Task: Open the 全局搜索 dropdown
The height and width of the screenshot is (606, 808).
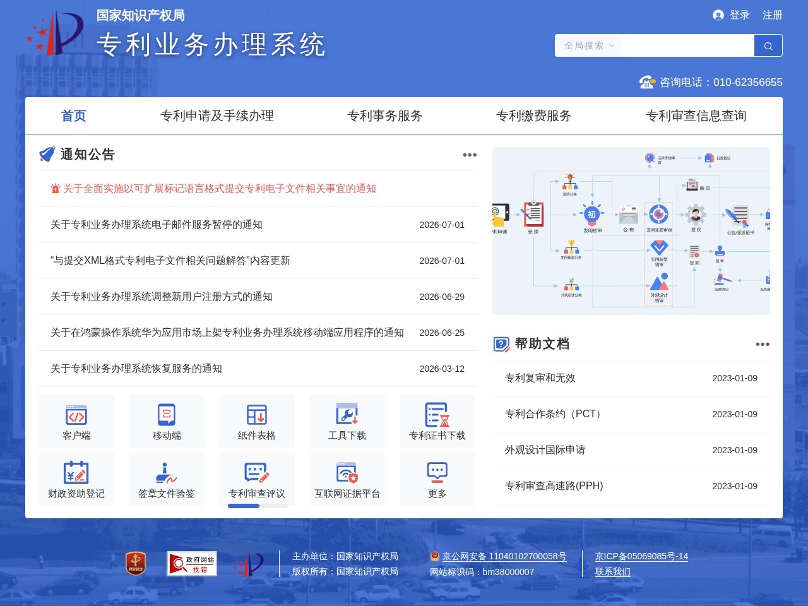Action: [x=589, y=45]
